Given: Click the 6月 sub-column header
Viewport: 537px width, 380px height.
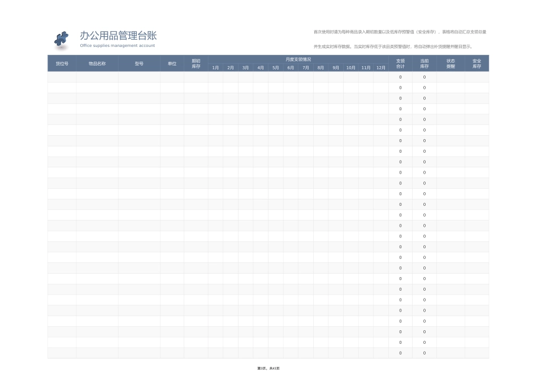Looking at the screenshot, I should click(x=290, y=67).
